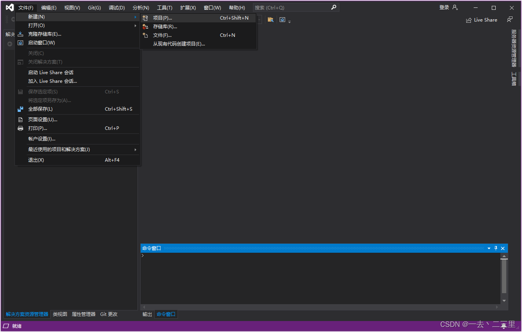Close the 命令窗口 panel with its X
Viewport: 522px width, 332px height.
503,248
